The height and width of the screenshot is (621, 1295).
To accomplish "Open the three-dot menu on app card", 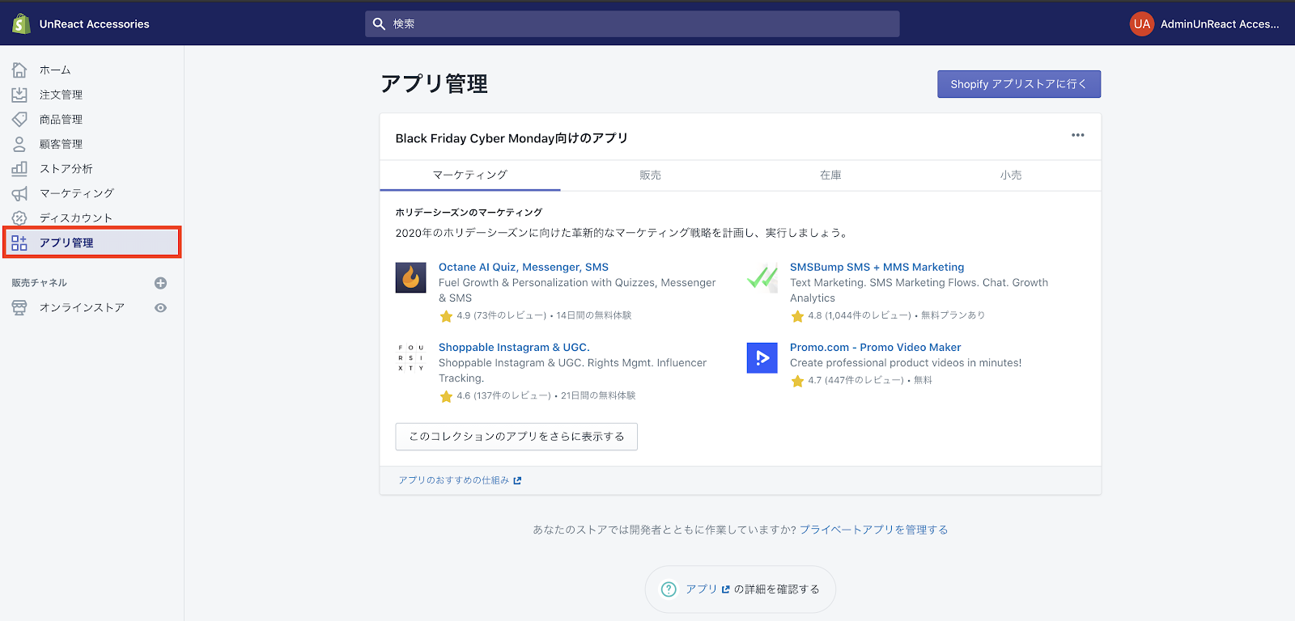I will point(1077,135).
